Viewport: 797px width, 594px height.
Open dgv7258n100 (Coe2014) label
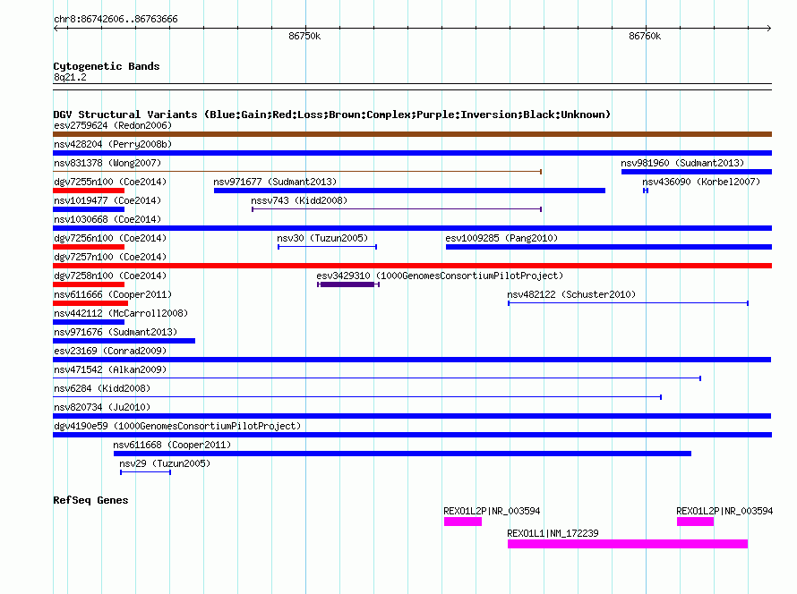[110, 276]
